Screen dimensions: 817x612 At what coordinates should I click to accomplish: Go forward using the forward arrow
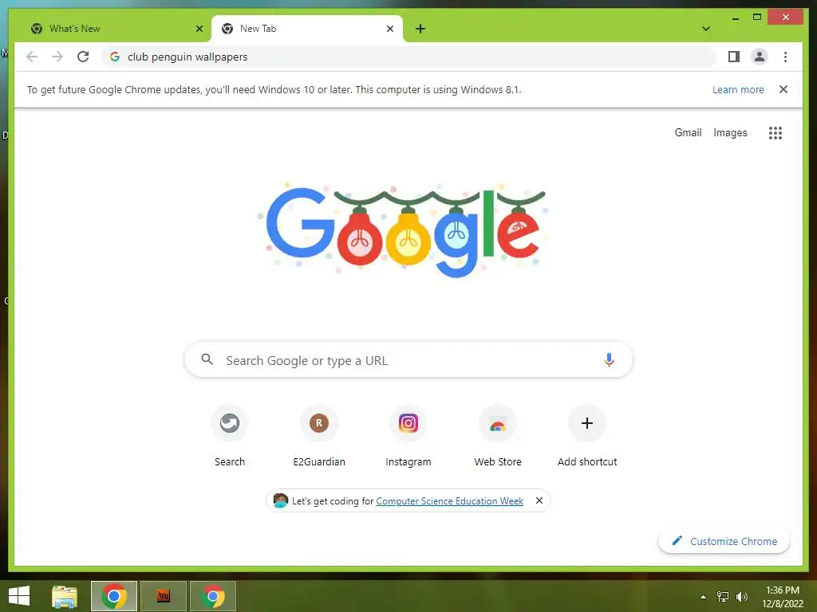pyautogui.click(x=57, y=57)
